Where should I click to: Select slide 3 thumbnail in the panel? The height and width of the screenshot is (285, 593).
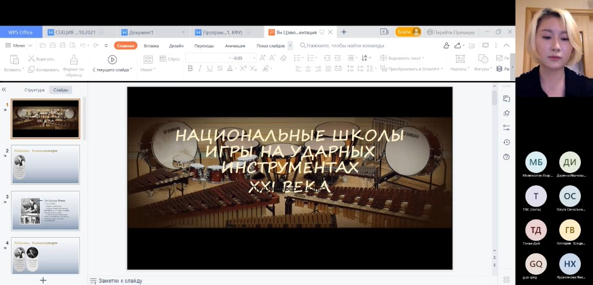pyautogui.click(x=45, y=211)
